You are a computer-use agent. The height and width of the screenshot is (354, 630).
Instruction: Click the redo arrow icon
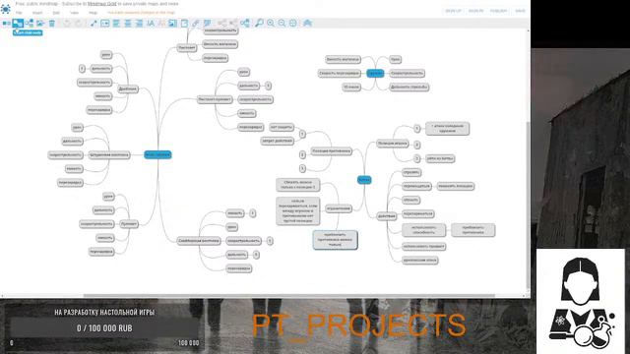point(79,24)
